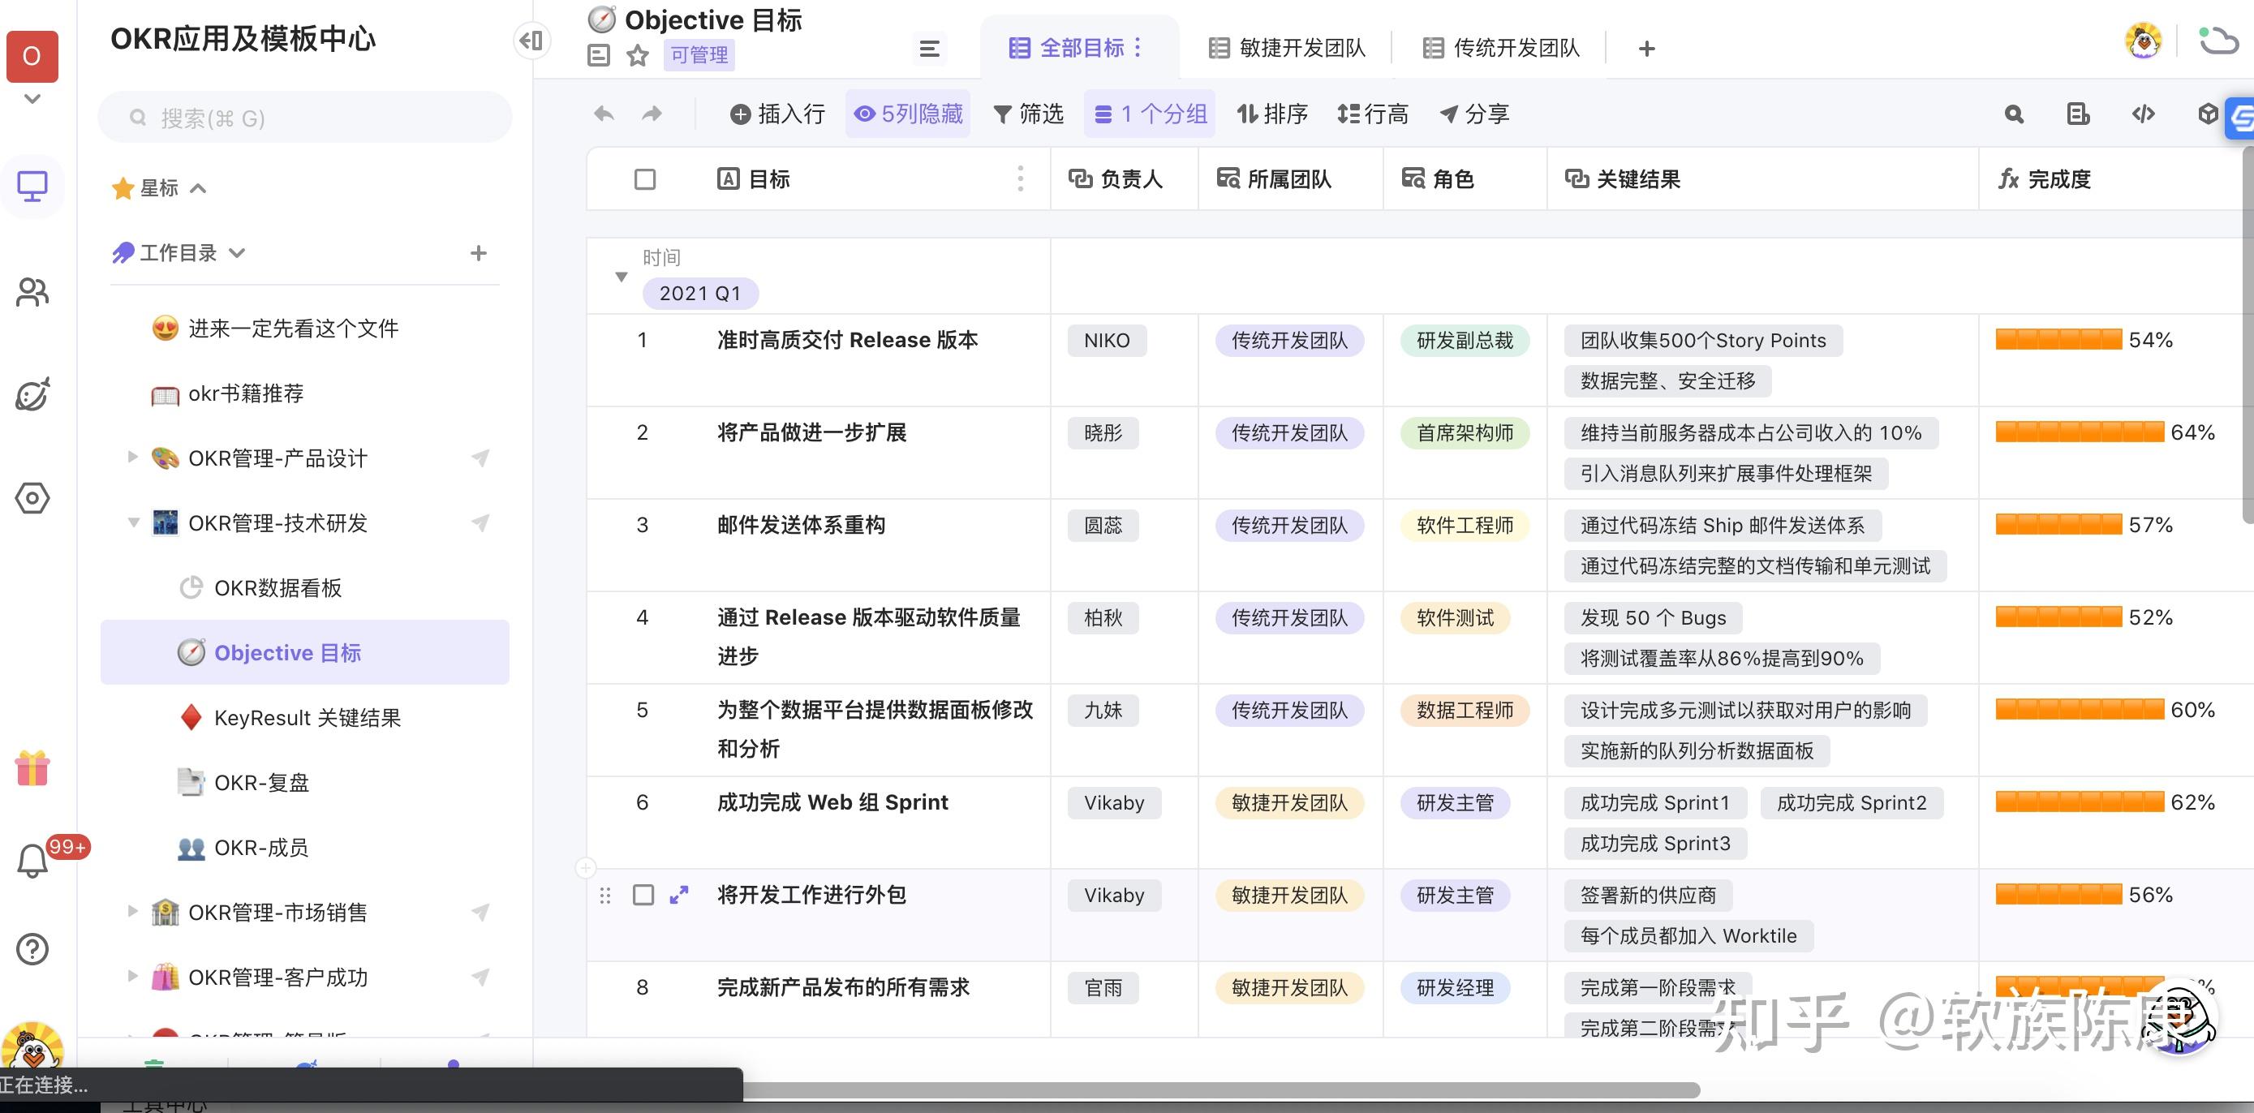This screenshot has height=1113, width=2254.
Task: Click the undo arrow in the toolbar
Action: point(602,114)
